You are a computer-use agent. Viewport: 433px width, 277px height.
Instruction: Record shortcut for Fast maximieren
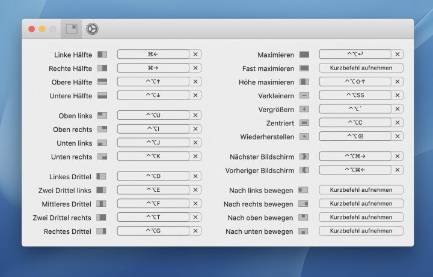(x=361, y=68)
